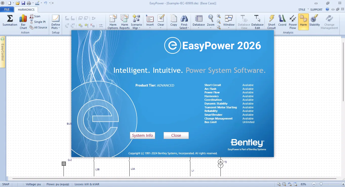The width and height of the screenshot is (345, 187).
Task: Click the L3A cable label
Action: [133, 169]
